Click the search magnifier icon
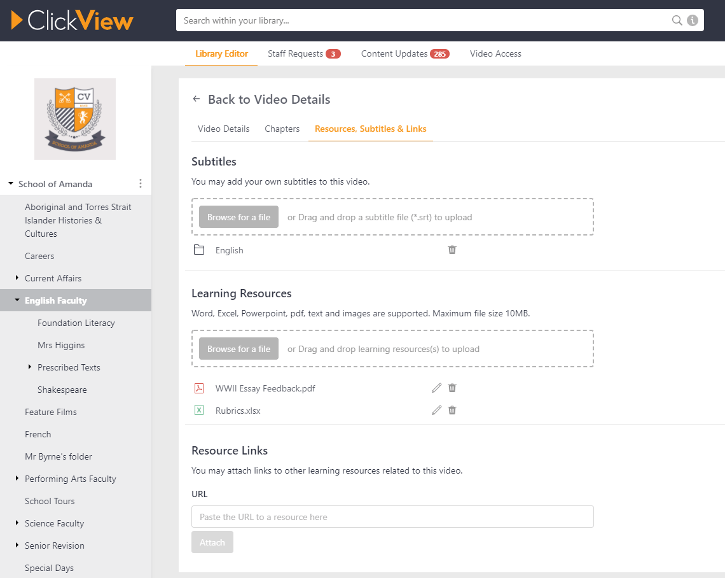This screenshot has height=578, width=725. click(x=677, y=20)
